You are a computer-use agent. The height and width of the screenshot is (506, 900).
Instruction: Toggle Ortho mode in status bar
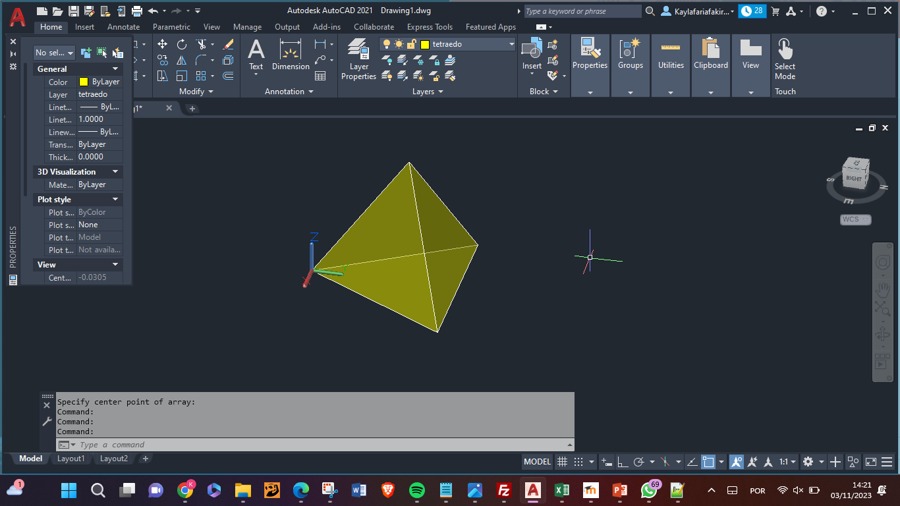point(622,462)
